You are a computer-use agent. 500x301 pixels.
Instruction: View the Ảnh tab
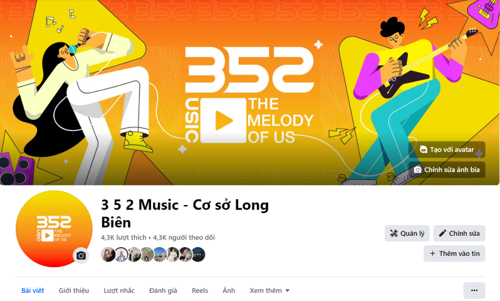[229, 290]
